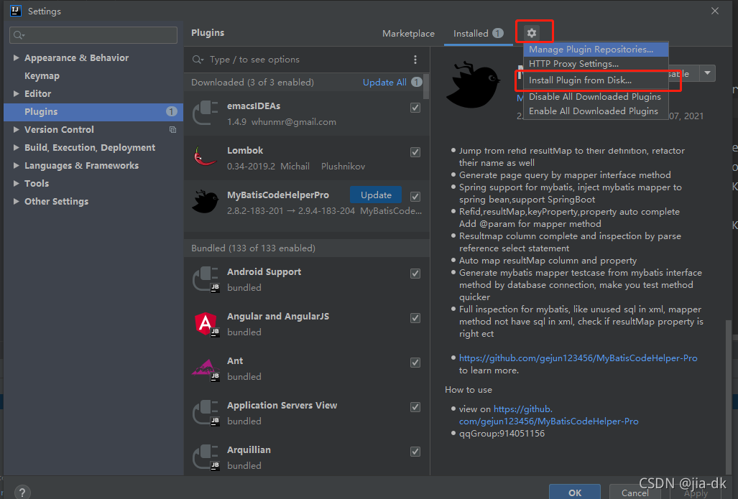
Task: Select the Lombok plugin name
Action: 245,151
